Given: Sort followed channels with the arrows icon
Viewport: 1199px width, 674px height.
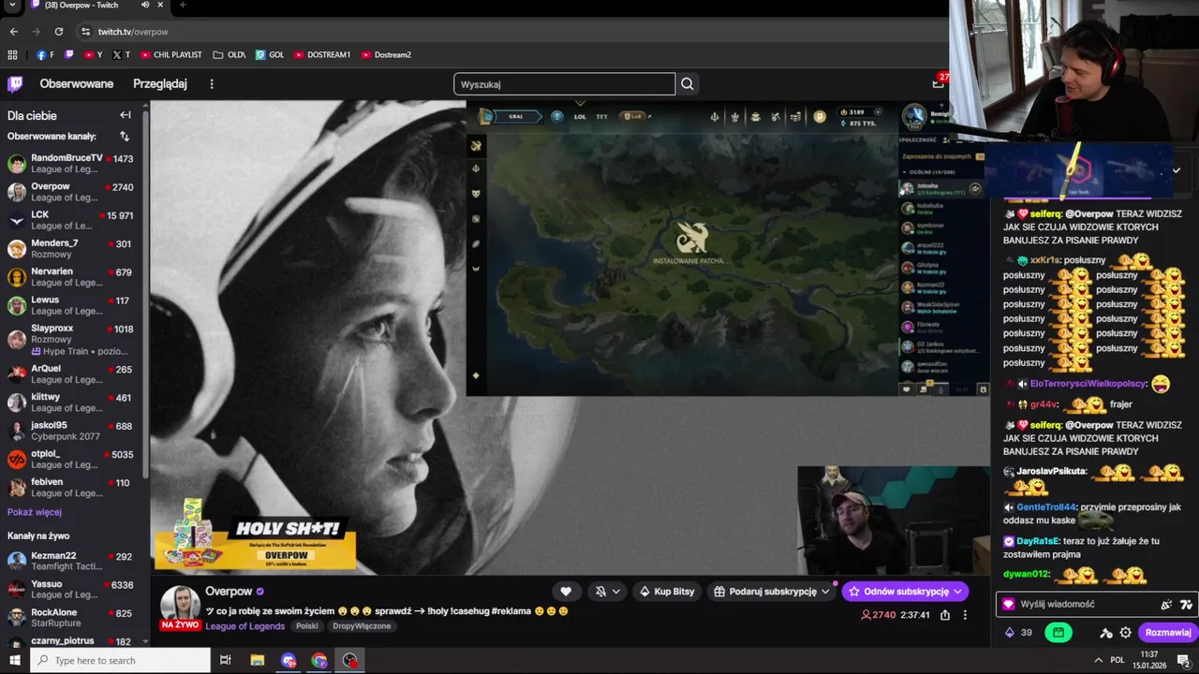Looking at the screenshot, I should (x=125, y=137).
